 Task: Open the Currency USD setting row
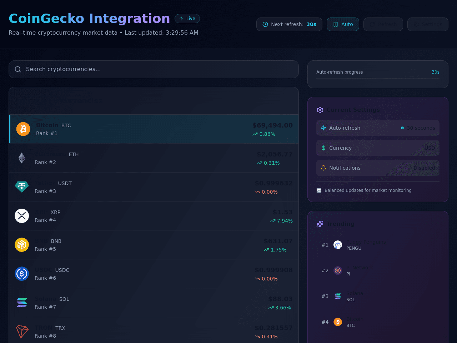[x=378, y=148]
